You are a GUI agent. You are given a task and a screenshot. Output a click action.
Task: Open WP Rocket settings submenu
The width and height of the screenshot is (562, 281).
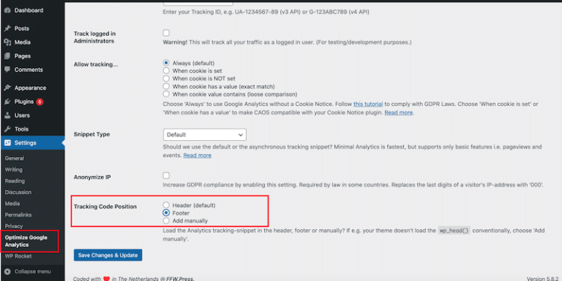[x=18, y=256]
